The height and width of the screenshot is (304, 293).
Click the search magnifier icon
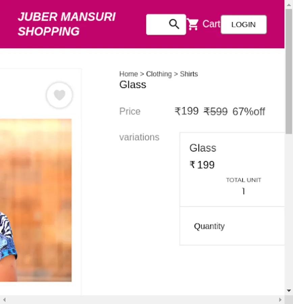(x=174, y=24)
